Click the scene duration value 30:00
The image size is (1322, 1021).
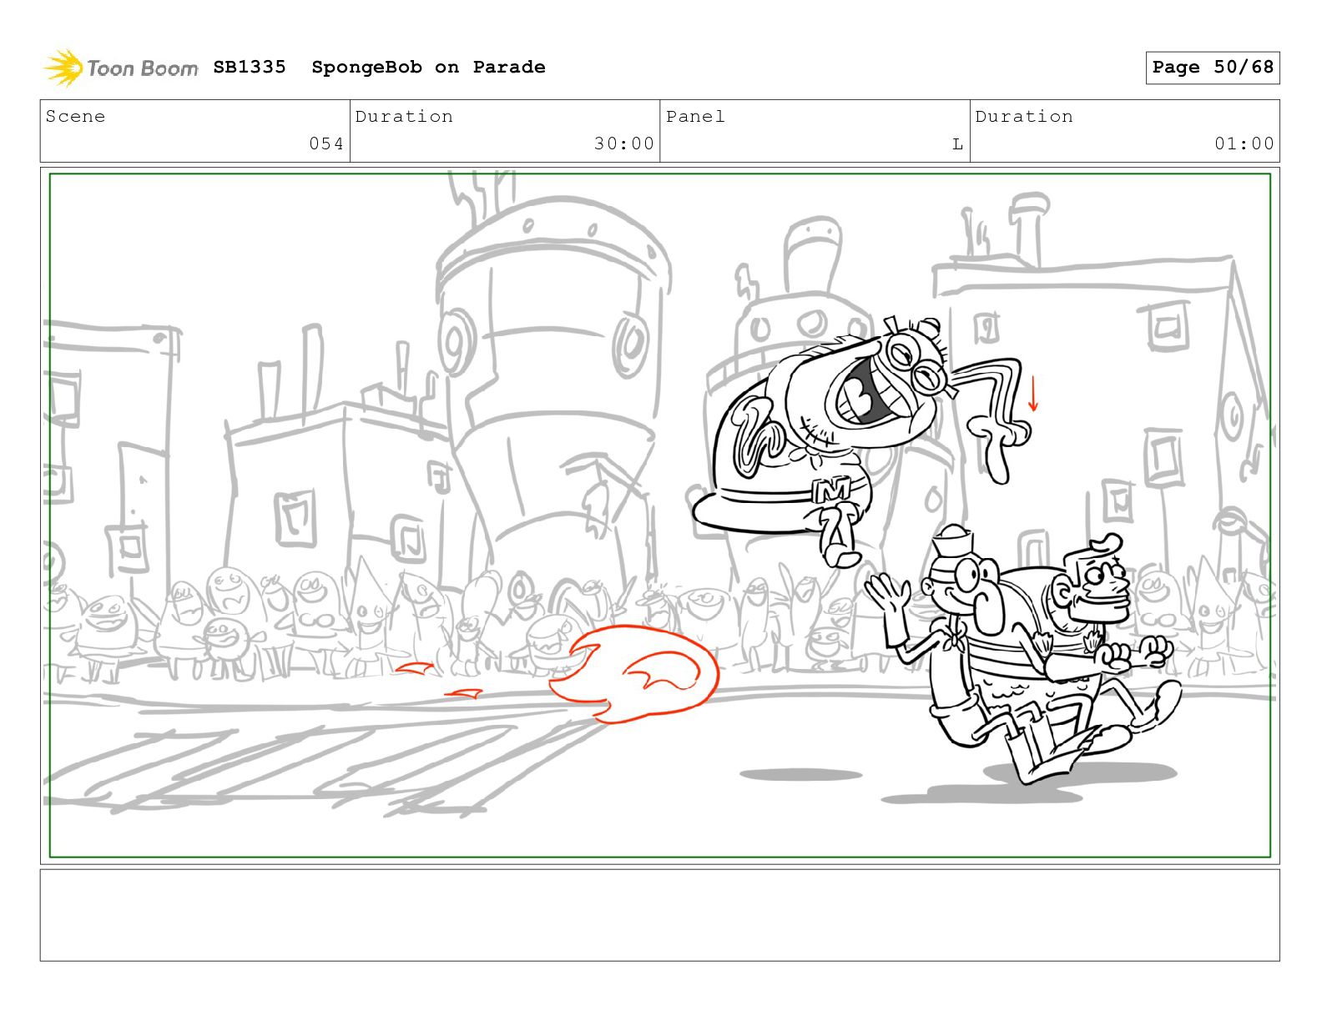click(623, 143)
